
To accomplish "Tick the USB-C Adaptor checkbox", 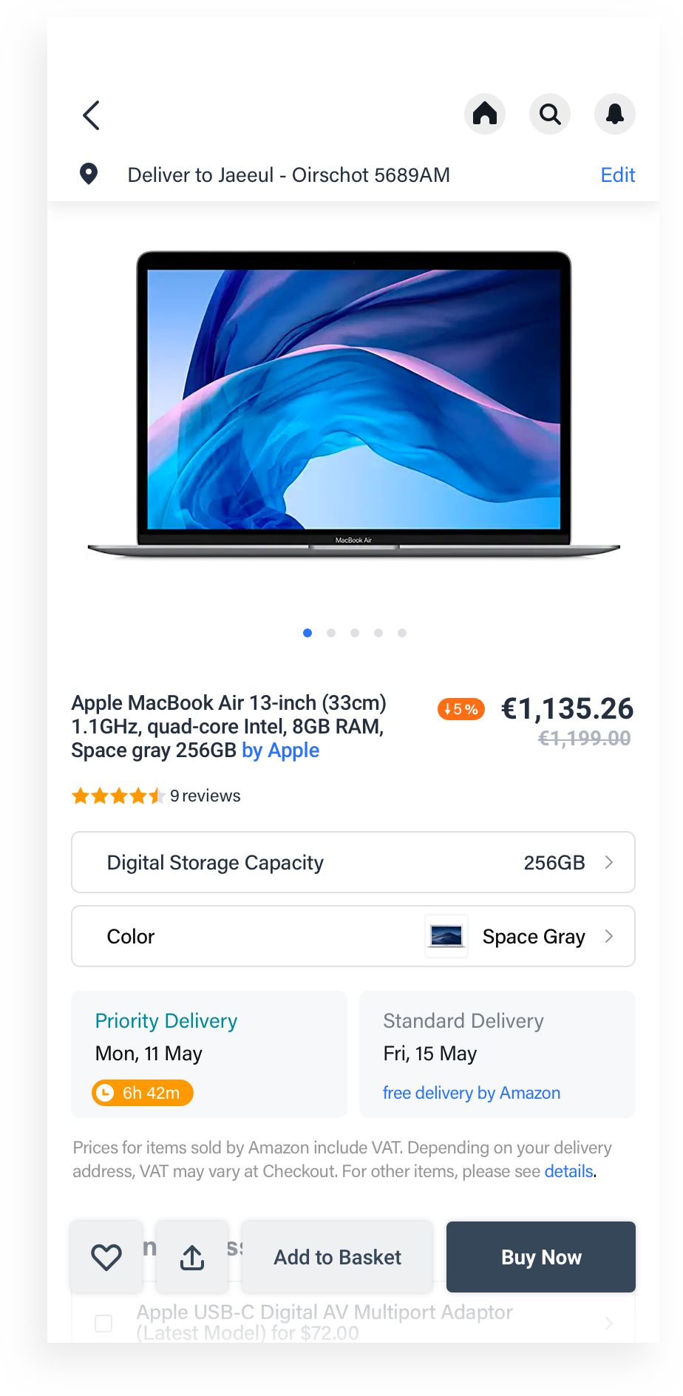I will pos(103,1323).
